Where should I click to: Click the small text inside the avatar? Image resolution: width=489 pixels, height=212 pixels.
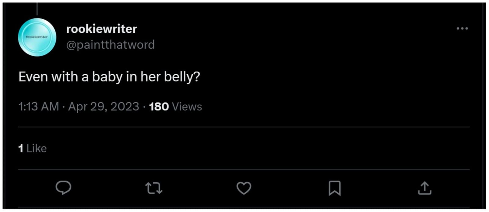(x=37, y=37)
